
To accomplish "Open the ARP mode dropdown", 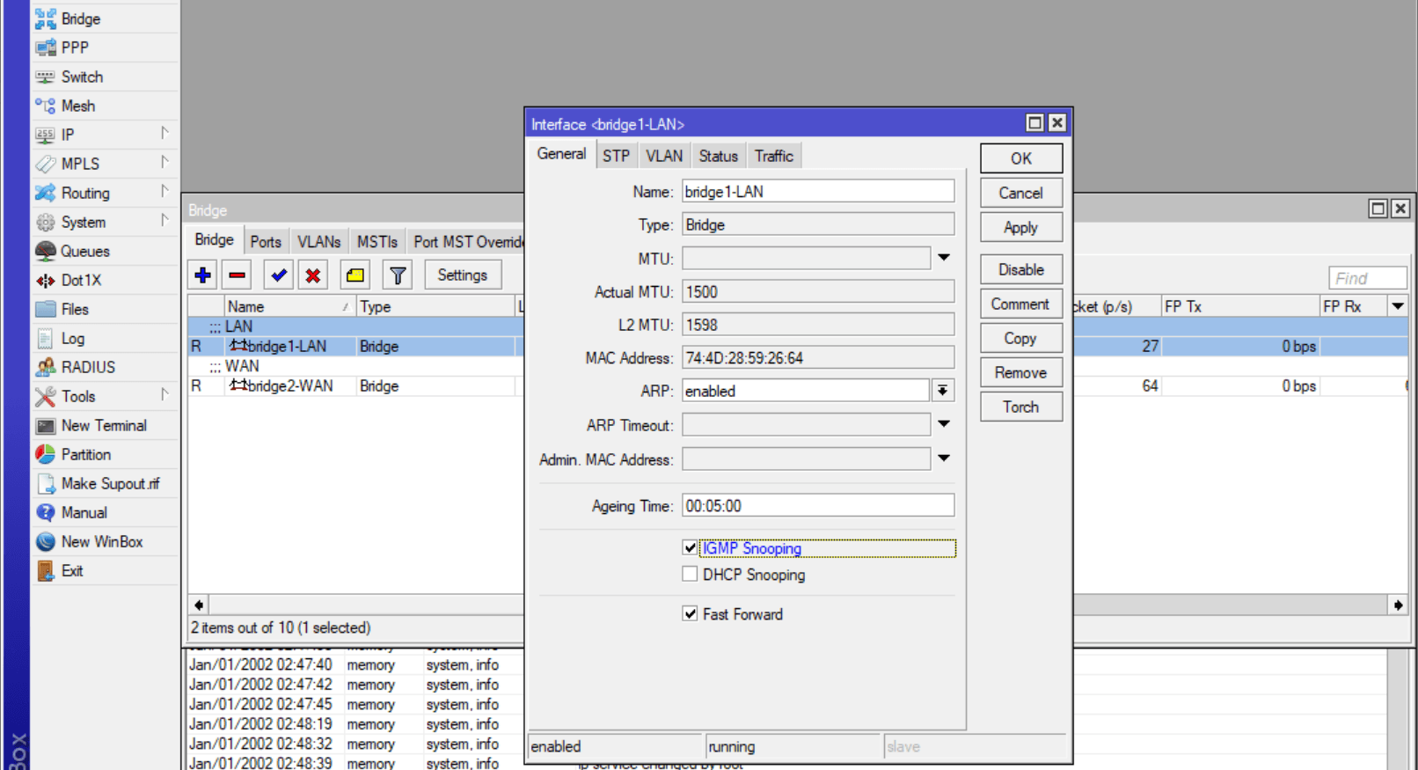I will point(942,391).
